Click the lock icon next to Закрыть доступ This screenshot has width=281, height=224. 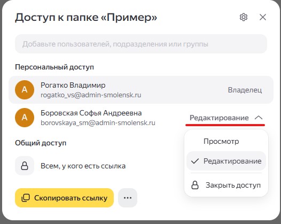tap(195, 185)
